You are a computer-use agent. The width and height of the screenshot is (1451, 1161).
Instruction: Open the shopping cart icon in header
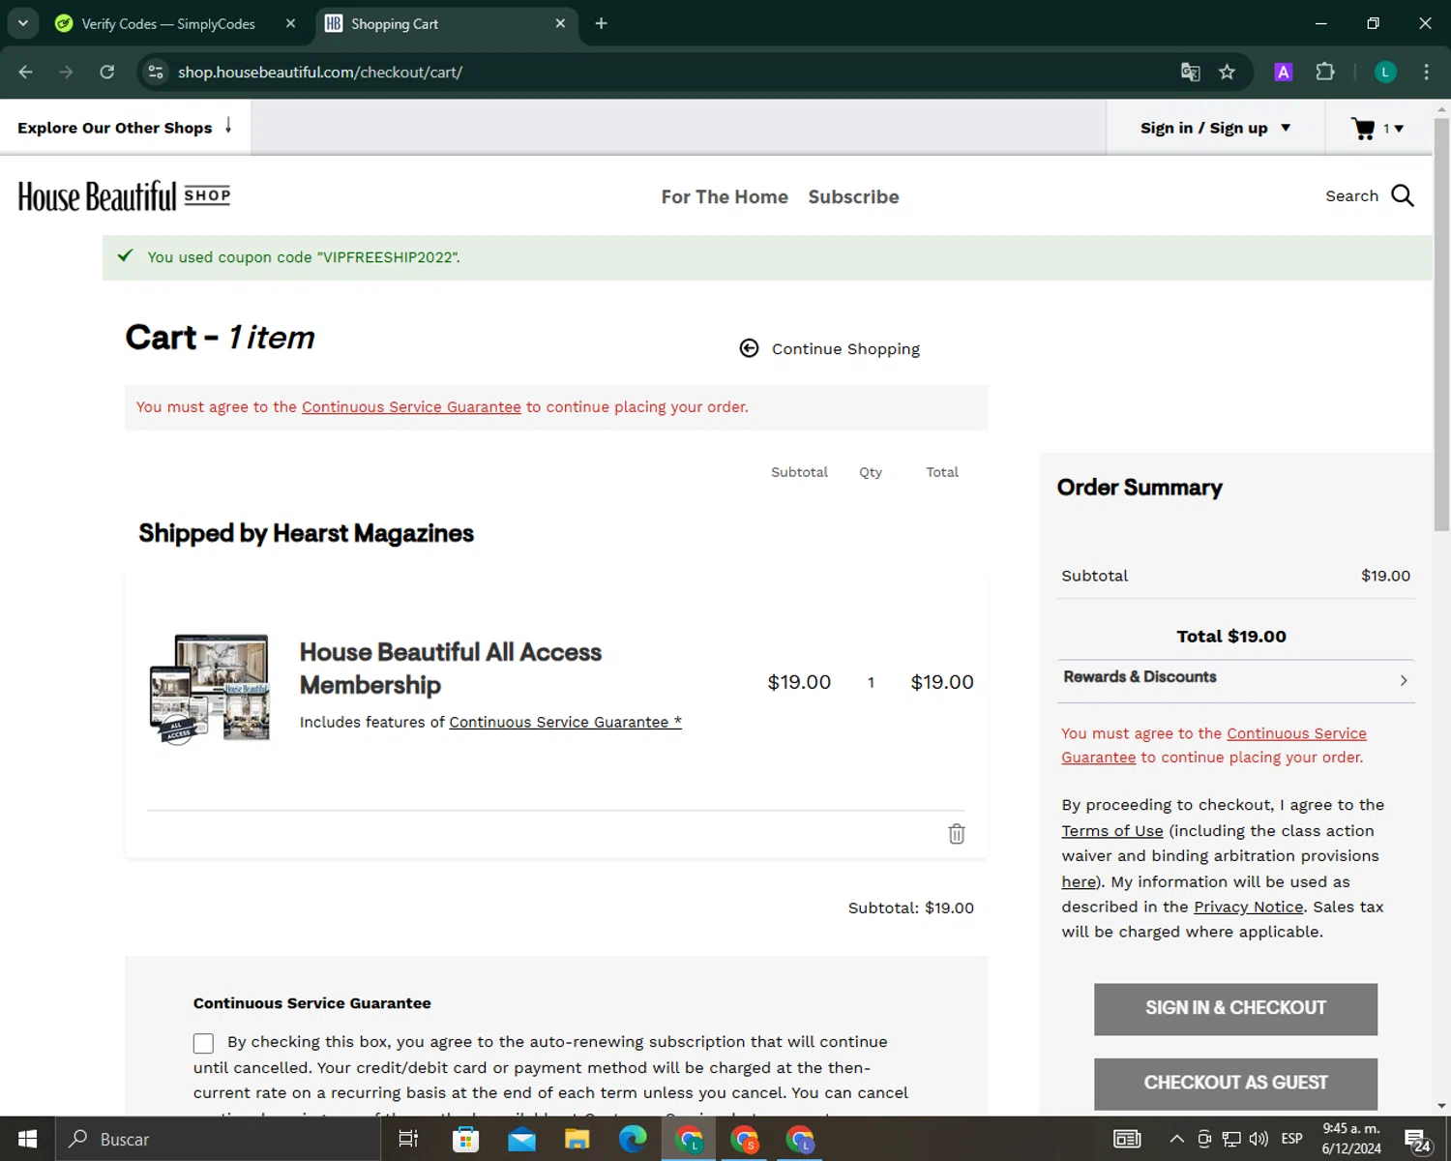1363,128
